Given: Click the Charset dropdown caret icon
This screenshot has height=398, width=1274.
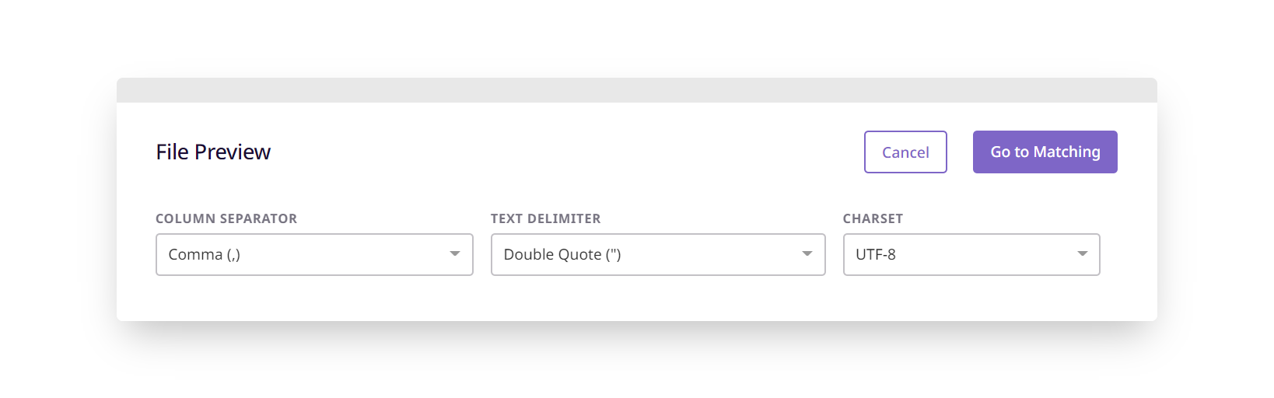Looking at the screenshot, I should 1082,254.
